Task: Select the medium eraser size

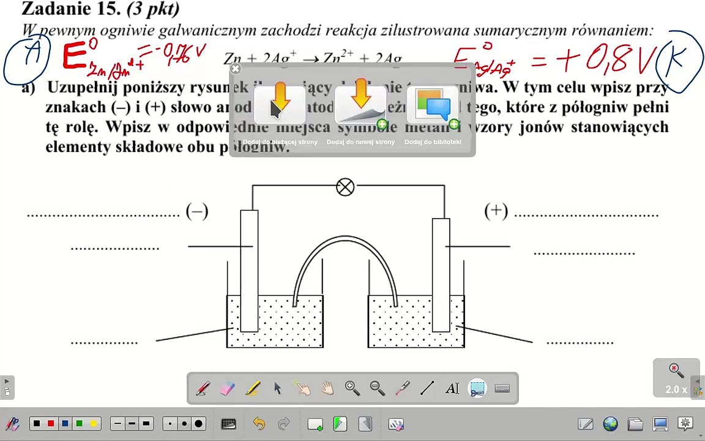Action: (x=184, y=423)
